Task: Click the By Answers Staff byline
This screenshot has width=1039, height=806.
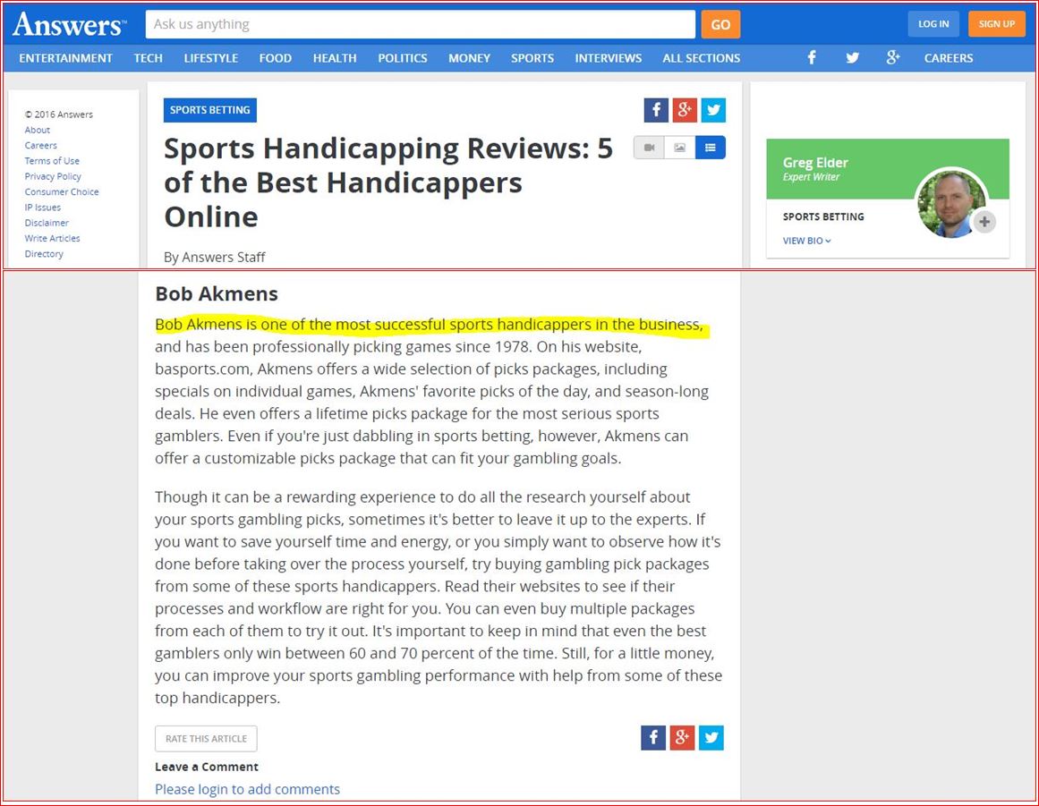Action: tap(214, 257)
